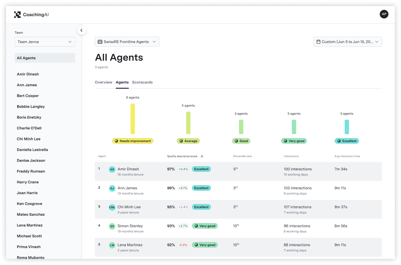Open the SwissRE Frontline Agents selector
This screenshot has height=265, width=401.
pyautogui.click(x=127, y=42)
